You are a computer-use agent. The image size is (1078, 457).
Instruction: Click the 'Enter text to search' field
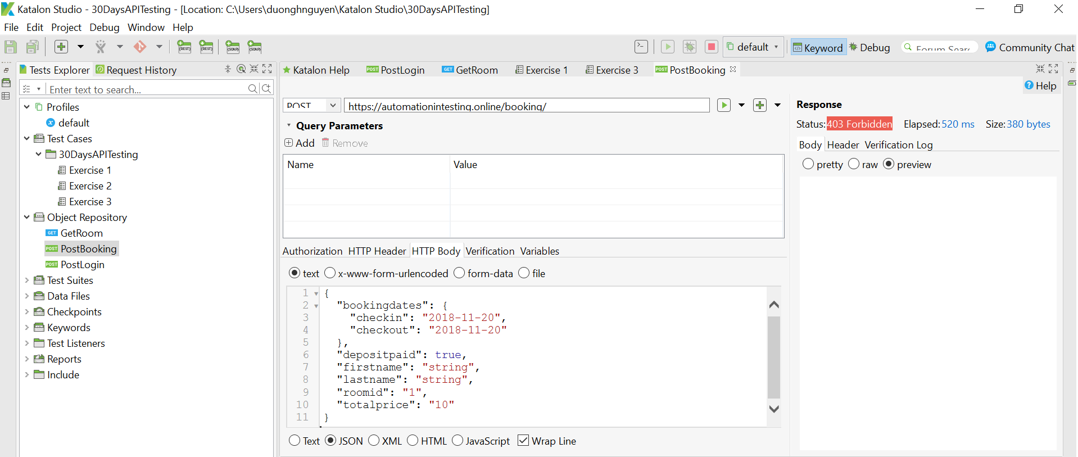147,89
